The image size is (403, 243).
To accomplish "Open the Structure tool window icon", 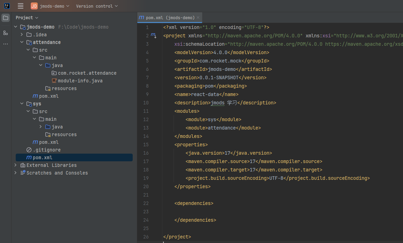I will coord(5,33).
